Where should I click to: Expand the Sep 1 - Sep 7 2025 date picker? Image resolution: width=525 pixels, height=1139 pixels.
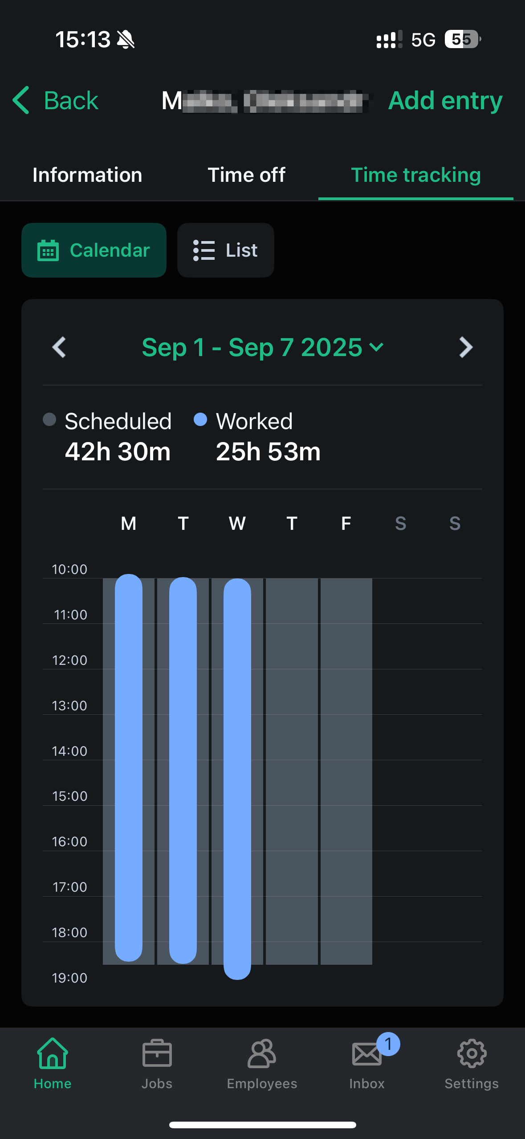(262, 347)
